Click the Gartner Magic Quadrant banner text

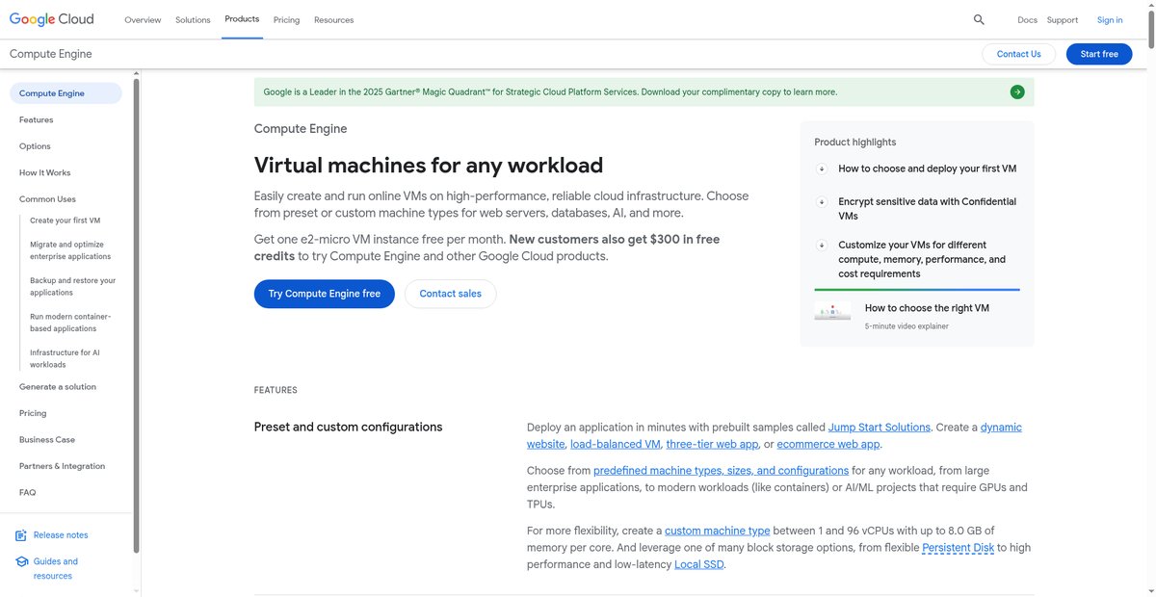click(550, 92)
